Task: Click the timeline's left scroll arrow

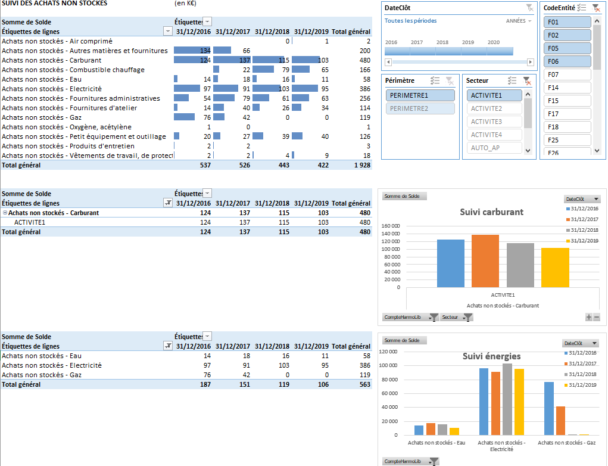Action: tap(388, 62)
